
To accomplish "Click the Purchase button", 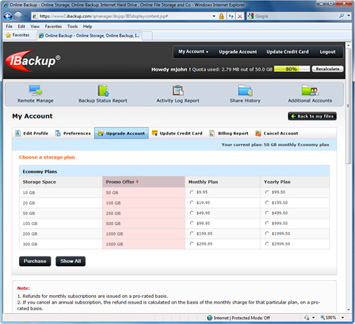I will 35,261.
